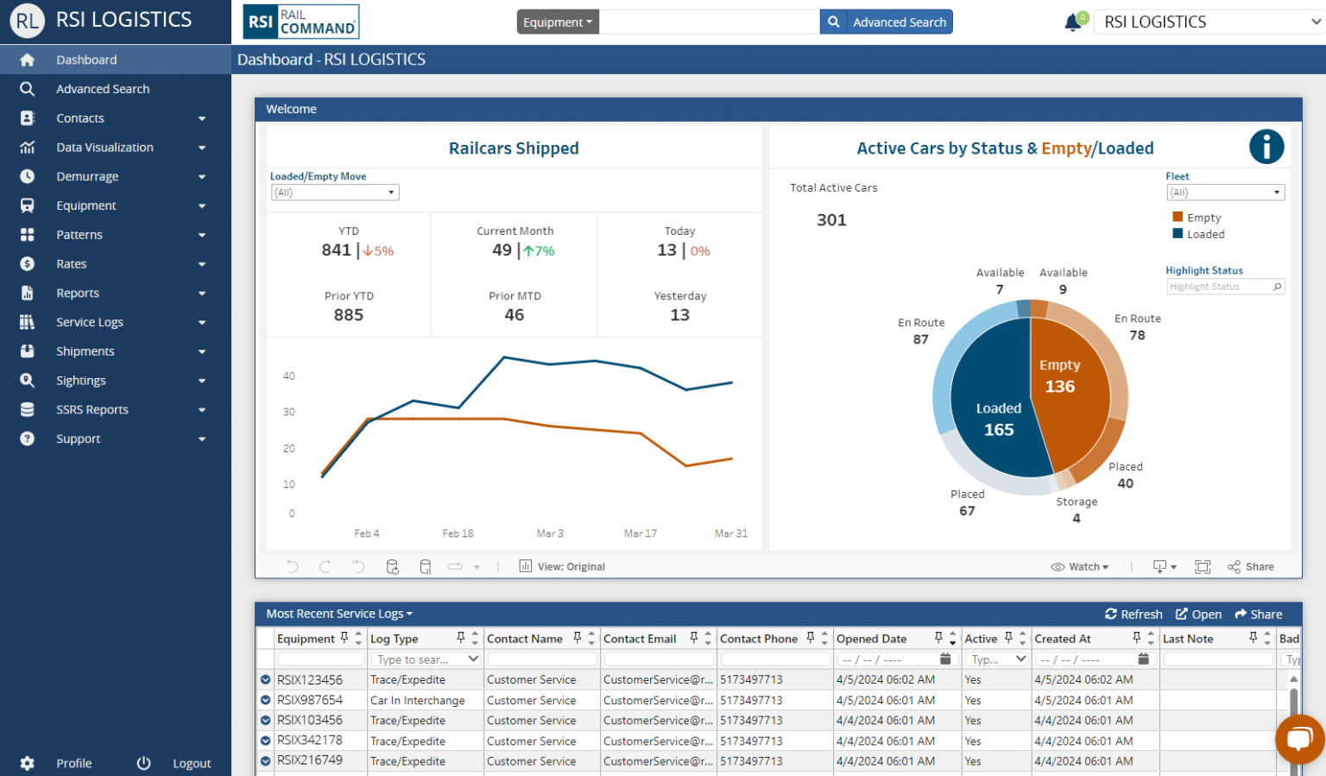Click the Refresh Data icon in the viz toolbar
The height and width of the screenshot is (776, 1326).
(393, 566)
